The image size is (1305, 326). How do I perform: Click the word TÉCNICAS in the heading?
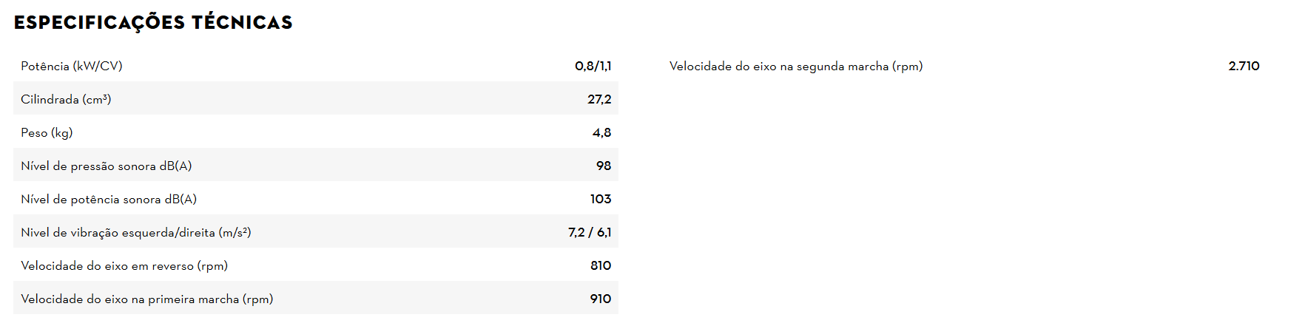tap(242, 23)
